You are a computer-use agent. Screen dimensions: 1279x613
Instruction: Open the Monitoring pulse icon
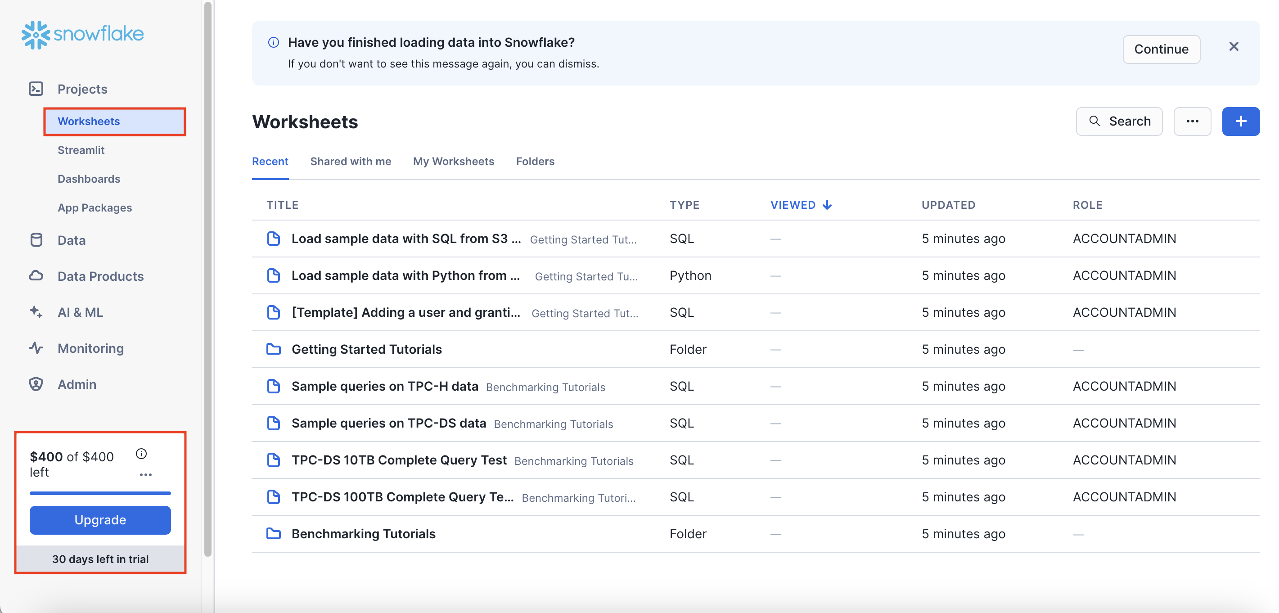[36, 348]
